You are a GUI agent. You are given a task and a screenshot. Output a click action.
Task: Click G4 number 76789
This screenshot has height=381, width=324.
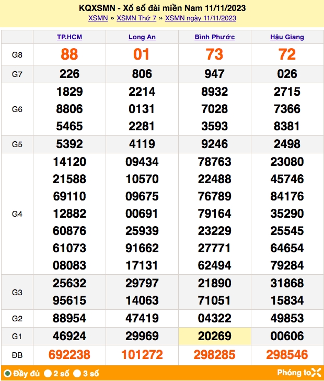(215, 196)
